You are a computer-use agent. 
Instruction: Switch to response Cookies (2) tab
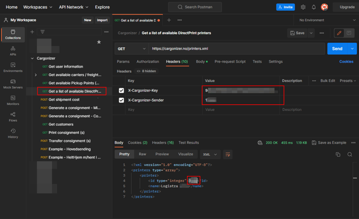pyautogui.click(x=137, y=142)
